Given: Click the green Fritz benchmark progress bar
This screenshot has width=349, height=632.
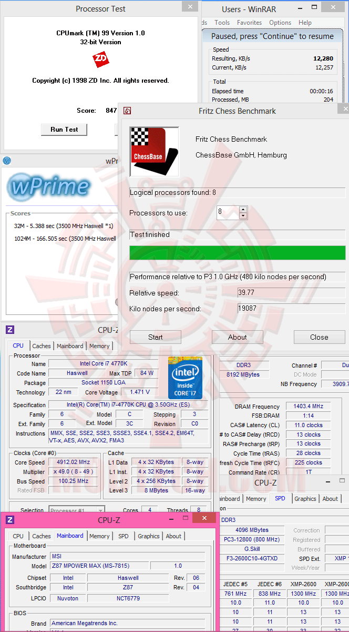Looking at the screenshot, I should [x=238, y=253].
